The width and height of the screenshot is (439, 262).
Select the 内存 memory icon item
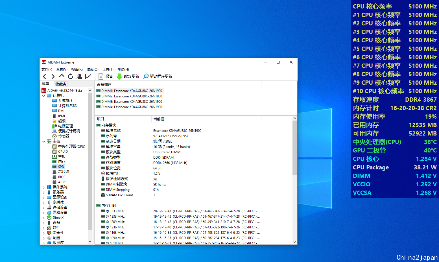tap(54, 162)
